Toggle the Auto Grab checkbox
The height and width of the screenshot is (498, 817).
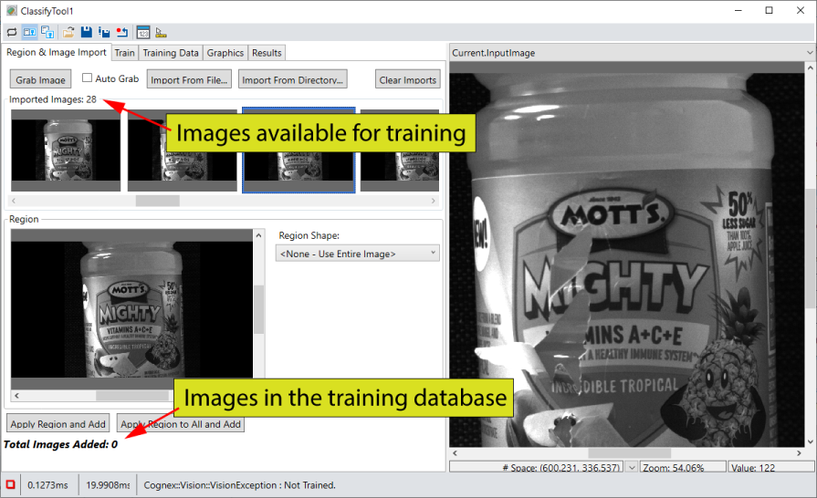click(x=87, y=78)
